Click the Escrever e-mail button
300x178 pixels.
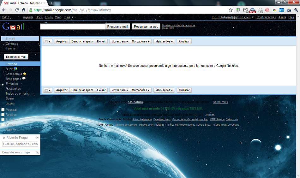(16, 57)
